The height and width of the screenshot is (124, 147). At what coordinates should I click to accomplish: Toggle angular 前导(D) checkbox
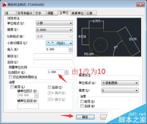click(x=82, y=101)
